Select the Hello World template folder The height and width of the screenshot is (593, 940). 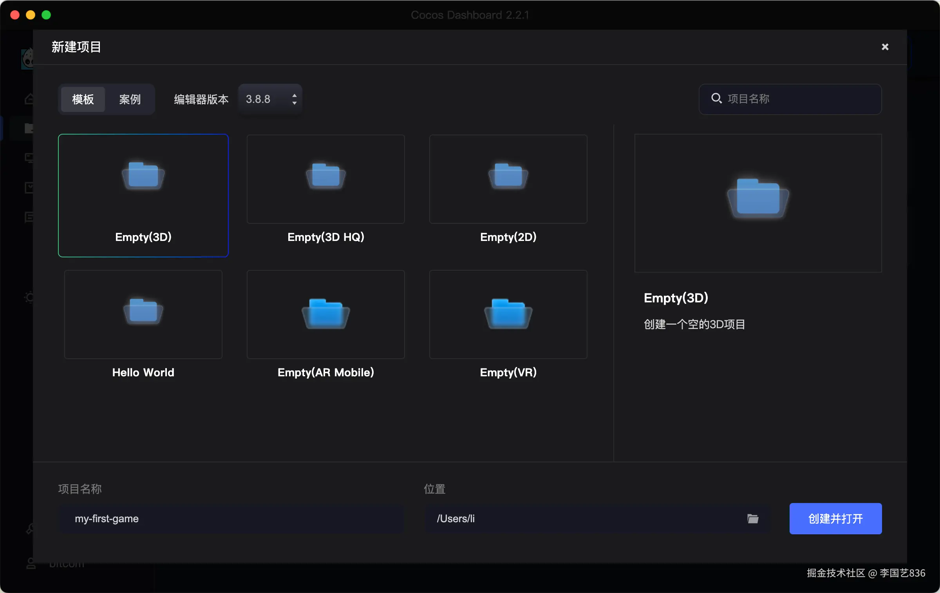click(x=143, y=311)
